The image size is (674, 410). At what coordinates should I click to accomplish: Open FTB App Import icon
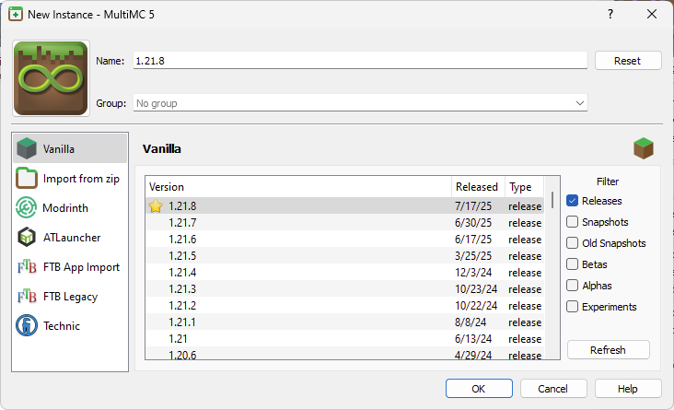[x=27, y=267]
